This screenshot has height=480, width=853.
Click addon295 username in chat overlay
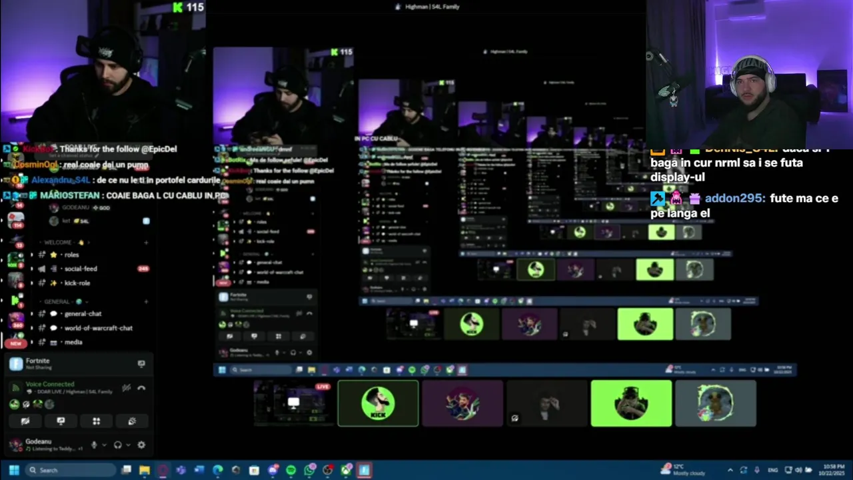coord(736,198)
